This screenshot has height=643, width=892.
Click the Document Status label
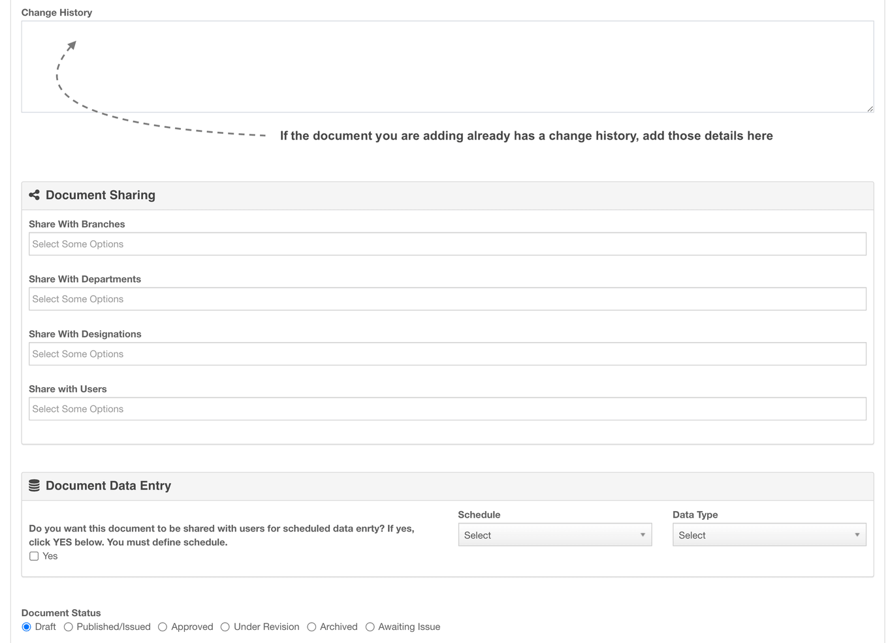[x=61, y=613]
